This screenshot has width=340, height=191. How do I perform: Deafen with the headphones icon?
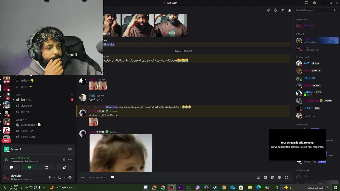coord(60,177)
